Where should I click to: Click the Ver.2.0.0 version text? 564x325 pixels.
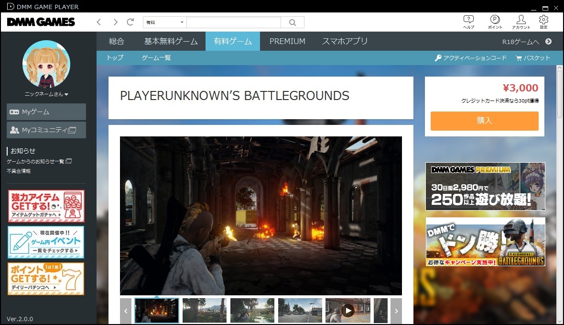[x=20, y=319]
